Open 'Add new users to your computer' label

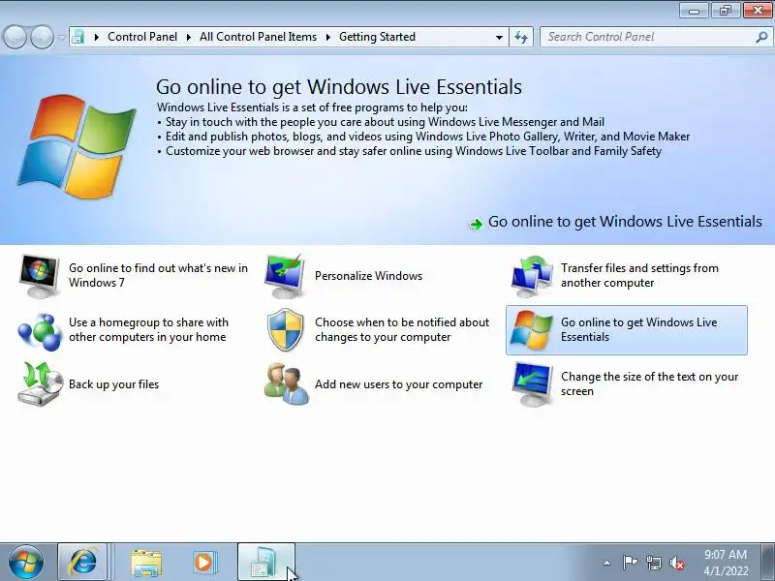(x=398, y=384)
